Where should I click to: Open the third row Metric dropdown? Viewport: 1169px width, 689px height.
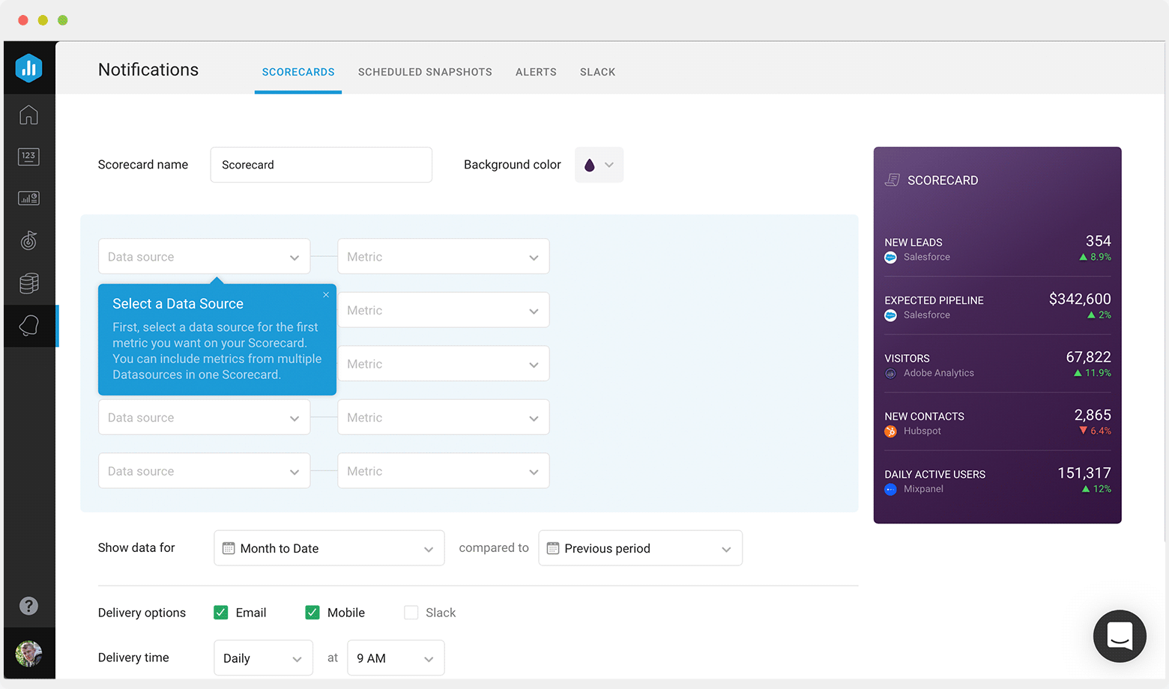(444, 364)
